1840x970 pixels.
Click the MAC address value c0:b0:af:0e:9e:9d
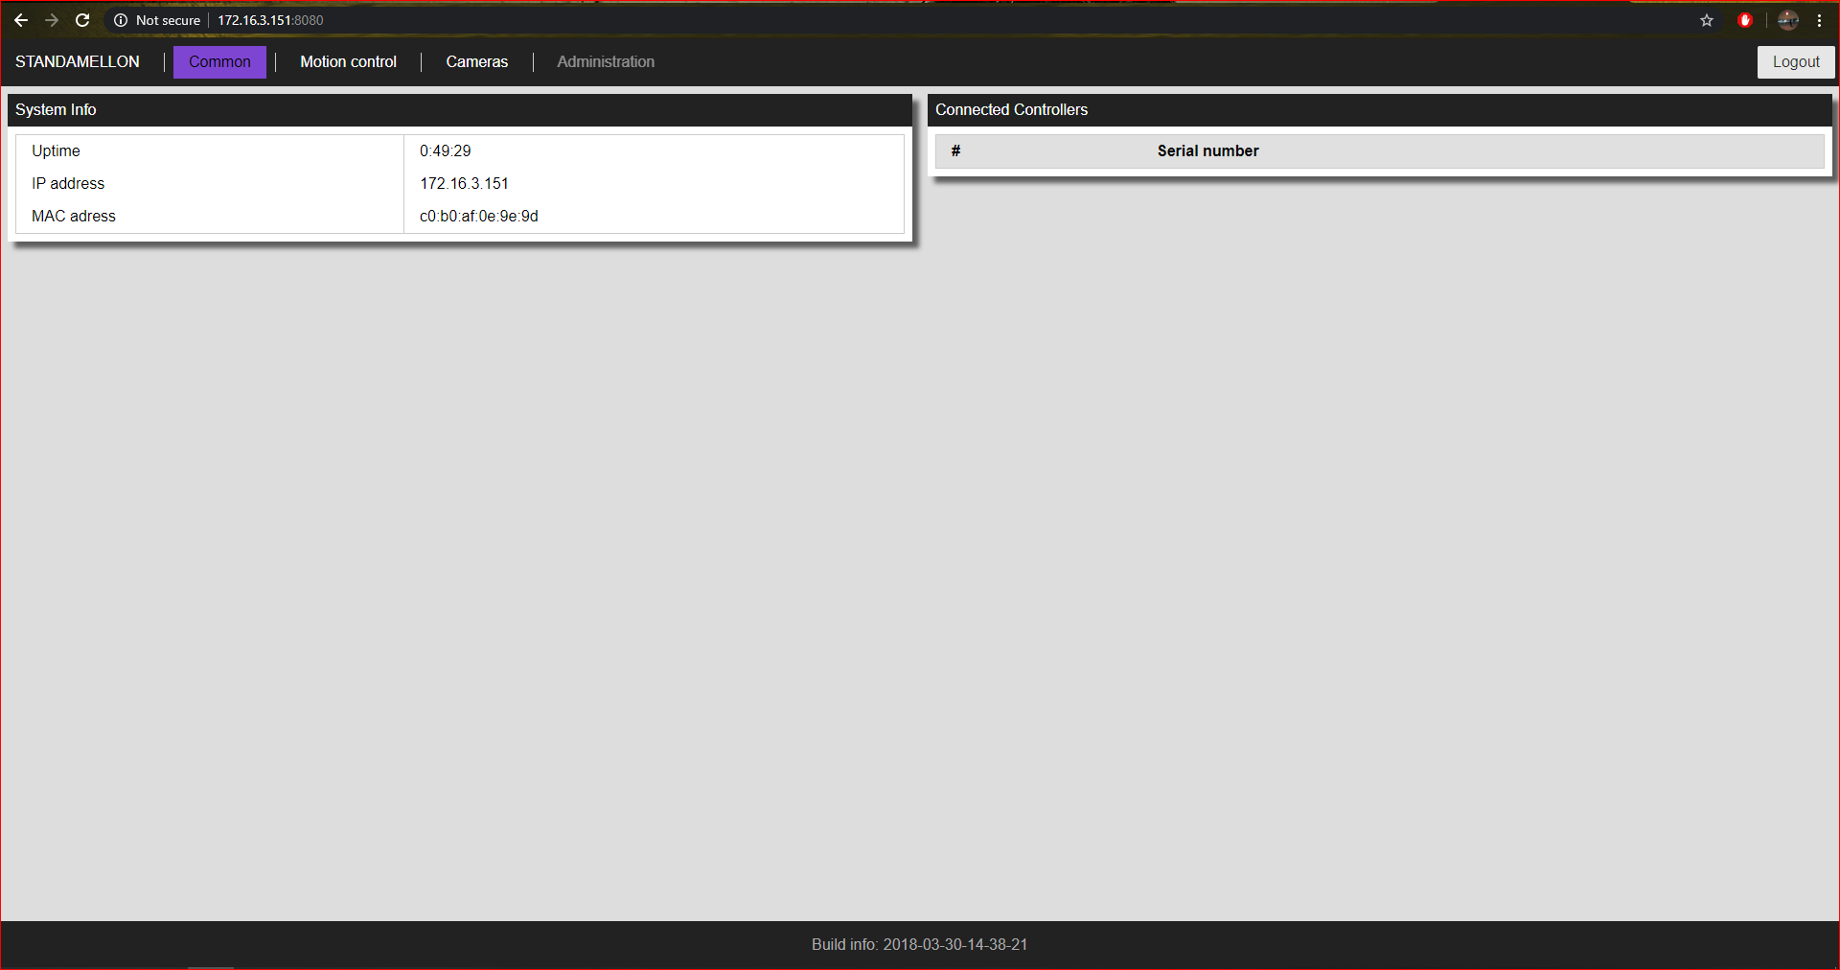(x=479, y=217)
